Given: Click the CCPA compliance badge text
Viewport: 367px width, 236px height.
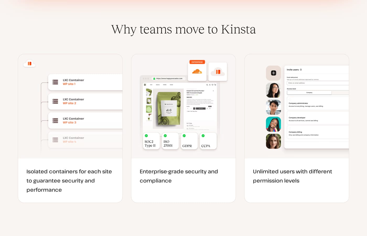Looking at the screenshot, I should 206,146.
